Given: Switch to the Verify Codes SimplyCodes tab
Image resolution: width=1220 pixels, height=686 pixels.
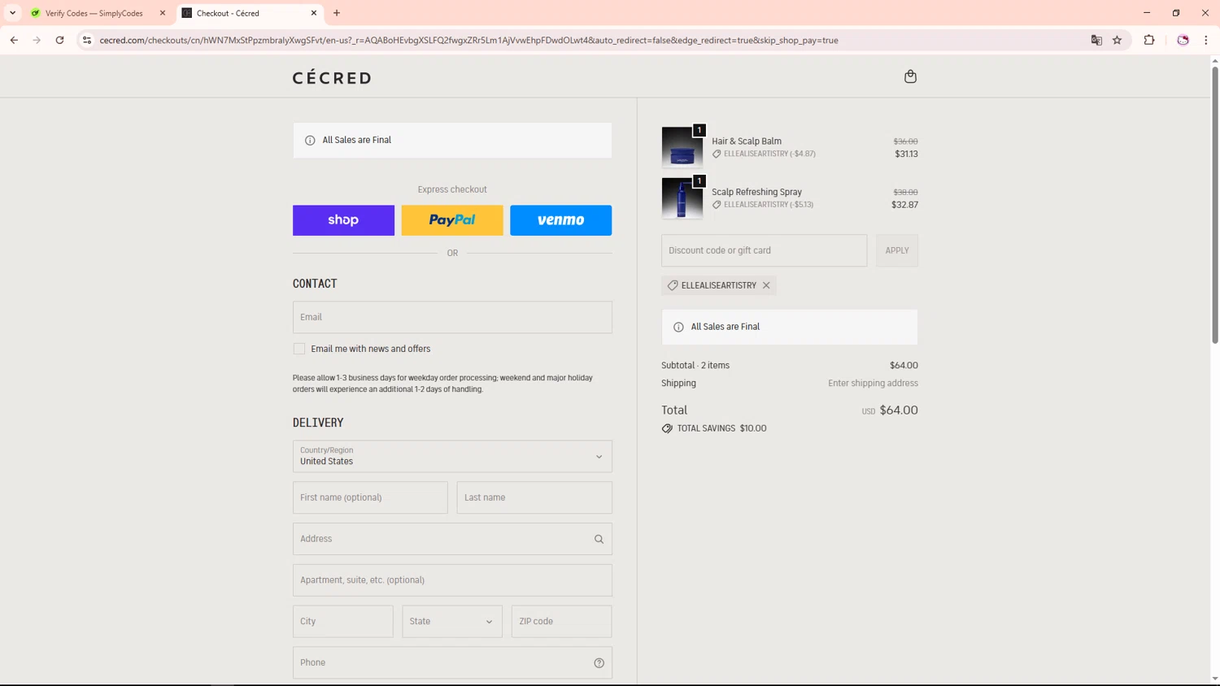Looking at the screenshot, I should pos(94,13).
